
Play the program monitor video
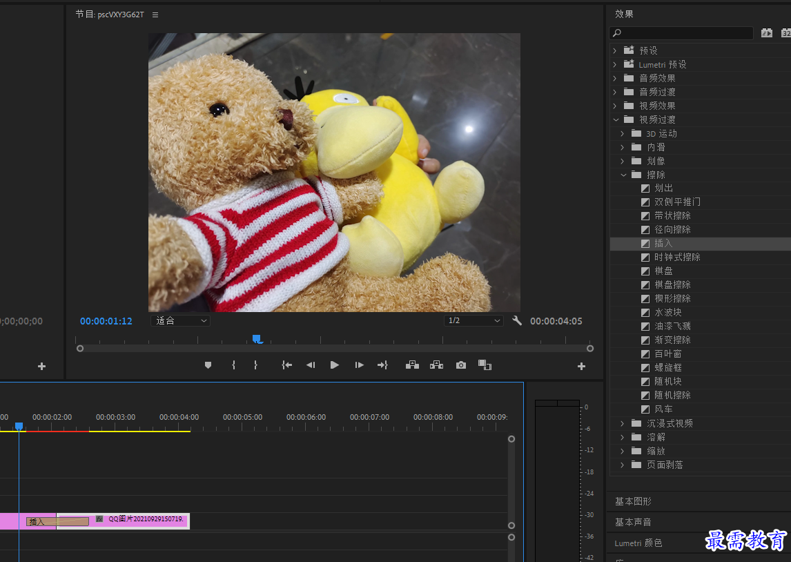[335, 365]
